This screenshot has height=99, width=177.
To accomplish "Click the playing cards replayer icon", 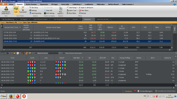I will click(18, 53).
